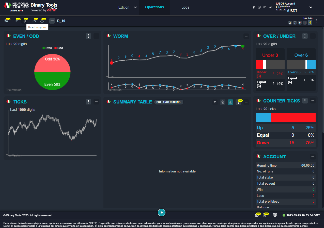Open the three-dot menu on OVER / UNDER

pos(305,36)
